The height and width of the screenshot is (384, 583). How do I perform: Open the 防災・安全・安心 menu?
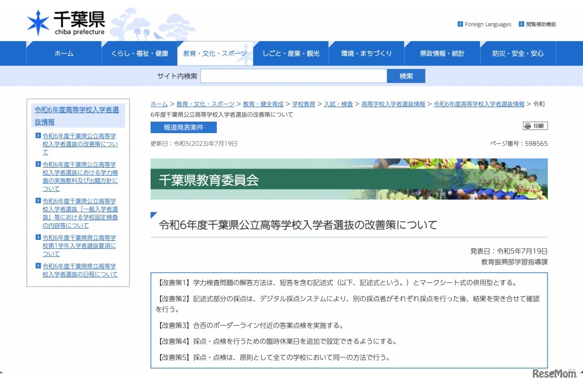point(518,53)
